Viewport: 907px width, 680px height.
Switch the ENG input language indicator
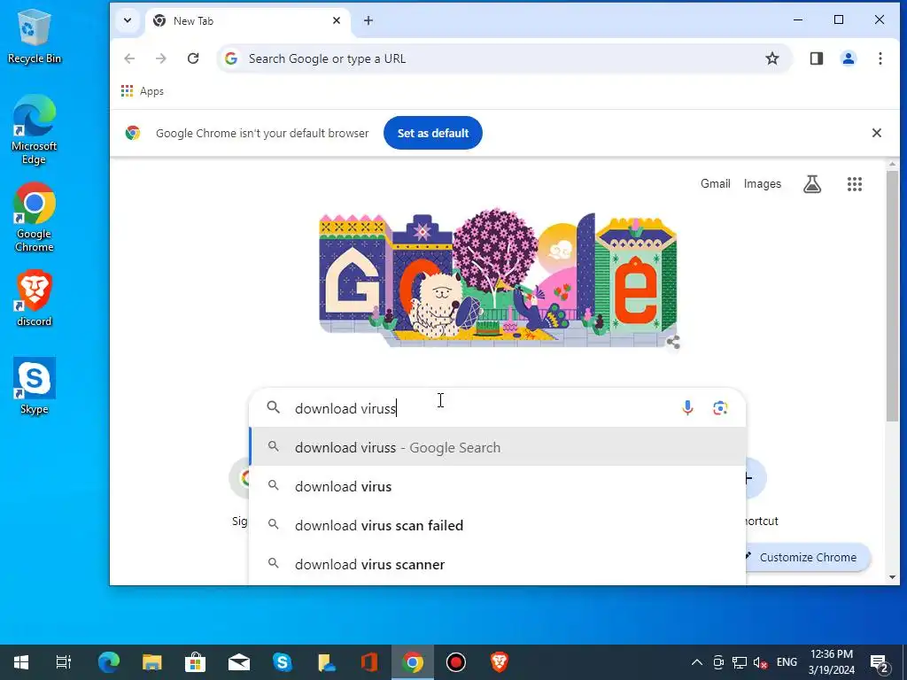787,662
